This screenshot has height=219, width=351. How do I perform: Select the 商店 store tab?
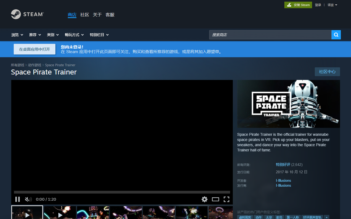pos(72,15)
